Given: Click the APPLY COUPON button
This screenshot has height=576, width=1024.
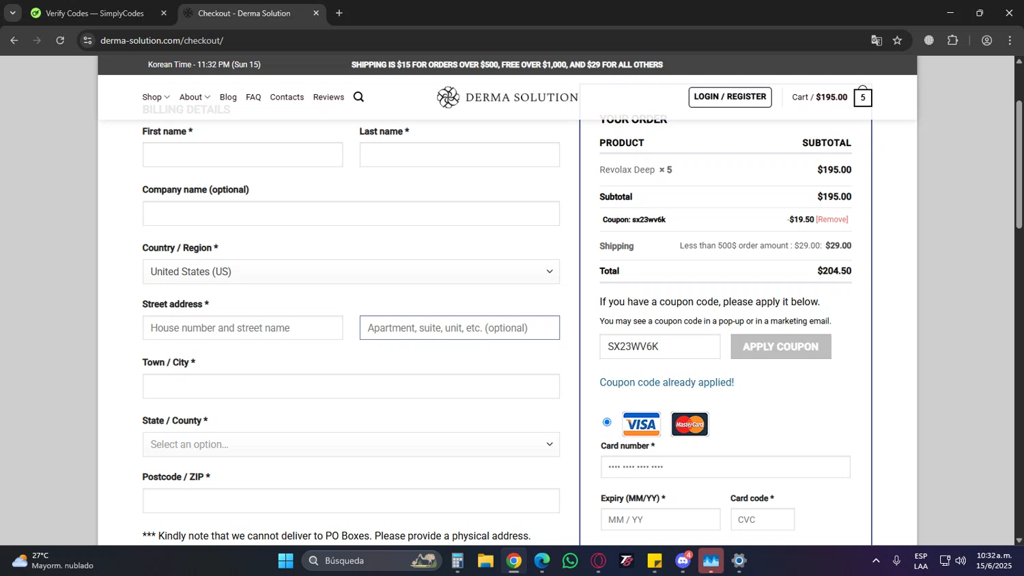Looking at the screenshot, I should click(x=781, y=347).
